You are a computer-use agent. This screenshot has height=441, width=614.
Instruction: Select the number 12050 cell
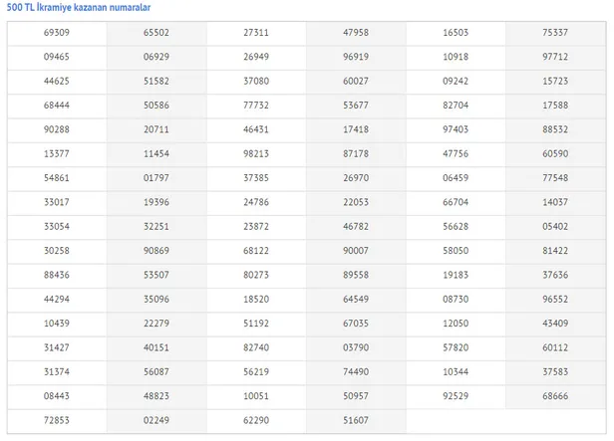coord(456,324)
